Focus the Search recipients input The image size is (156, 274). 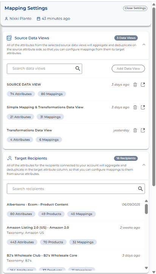pos(76,189)
